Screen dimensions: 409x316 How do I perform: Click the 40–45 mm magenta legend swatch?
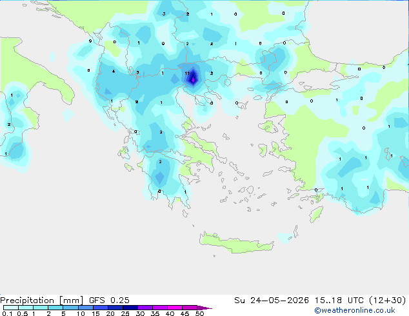point(174,308)
